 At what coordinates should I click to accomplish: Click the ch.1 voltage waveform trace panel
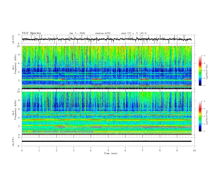pyautogui.click(x=109, y=39)
